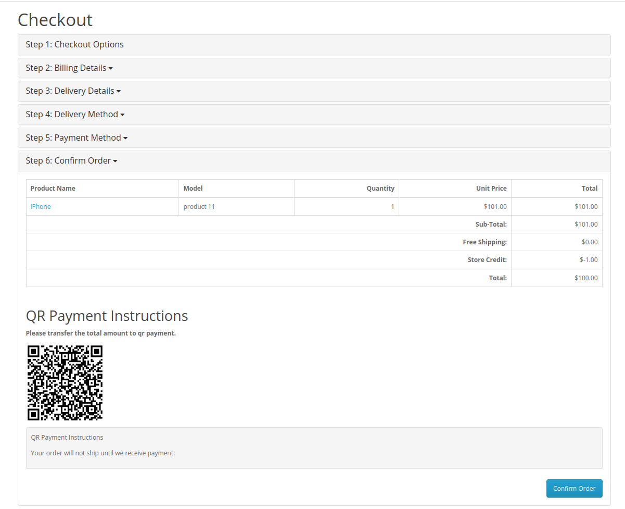Collapse Step 6 using Confirm Order caret
The height and width of the screenshot is (509, 625).
115,162
